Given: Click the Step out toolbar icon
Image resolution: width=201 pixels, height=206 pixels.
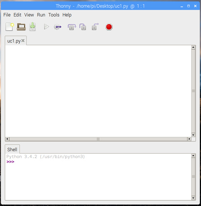Looking at the screenshot, I should [95, 27].
